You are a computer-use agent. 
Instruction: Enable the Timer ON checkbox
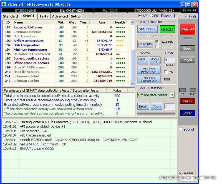pyautogui.click(x=166, y=72)
